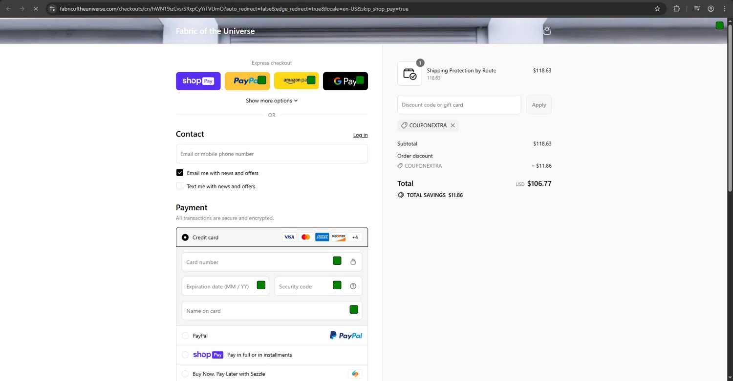Click the − $11.86 discount amount

coord(541,166)
